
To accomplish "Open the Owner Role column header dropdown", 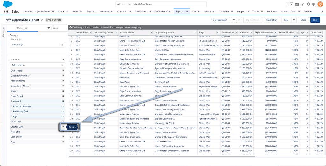I will coord(90,32).
